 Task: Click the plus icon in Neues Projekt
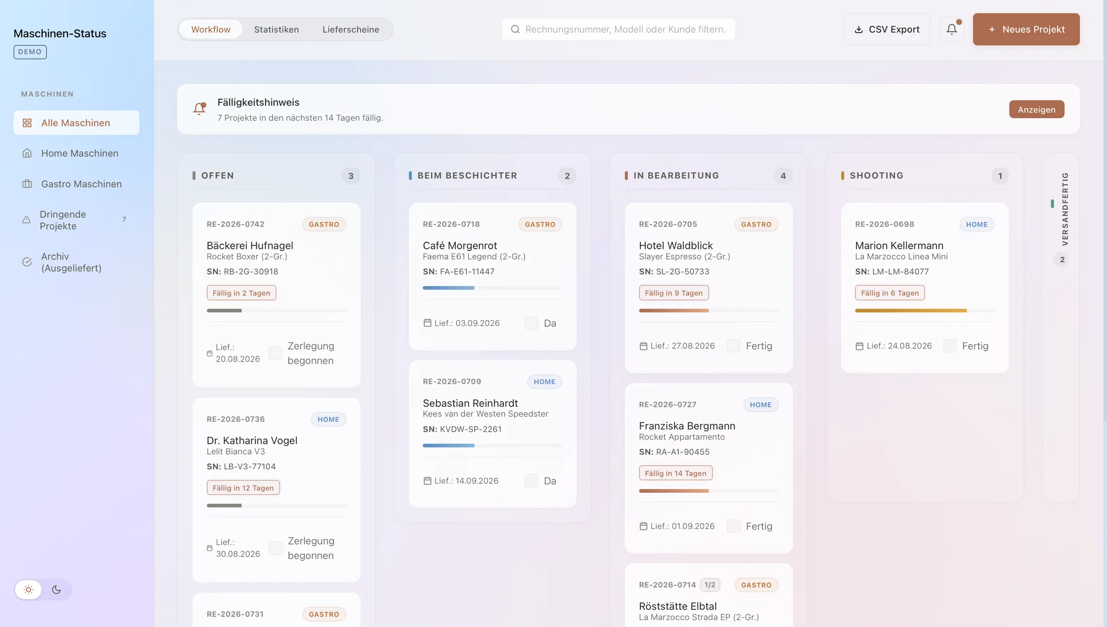point(992,29)
